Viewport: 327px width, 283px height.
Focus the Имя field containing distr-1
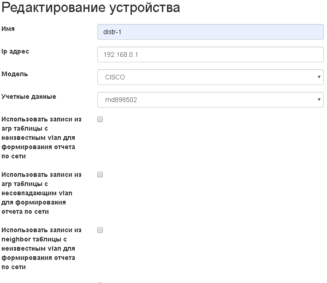click(x=210, y=32)
